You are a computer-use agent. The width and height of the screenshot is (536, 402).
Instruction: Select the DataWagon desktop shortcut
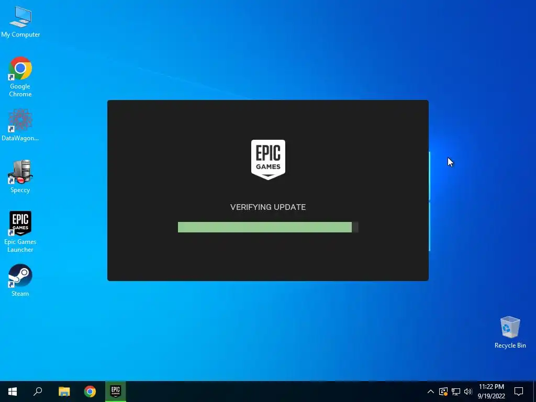20,125
